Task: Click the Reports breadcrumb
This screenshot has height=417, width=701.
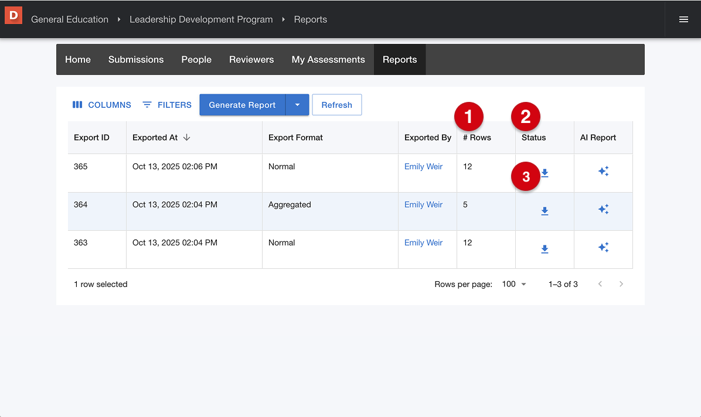Action: (310, 19)
